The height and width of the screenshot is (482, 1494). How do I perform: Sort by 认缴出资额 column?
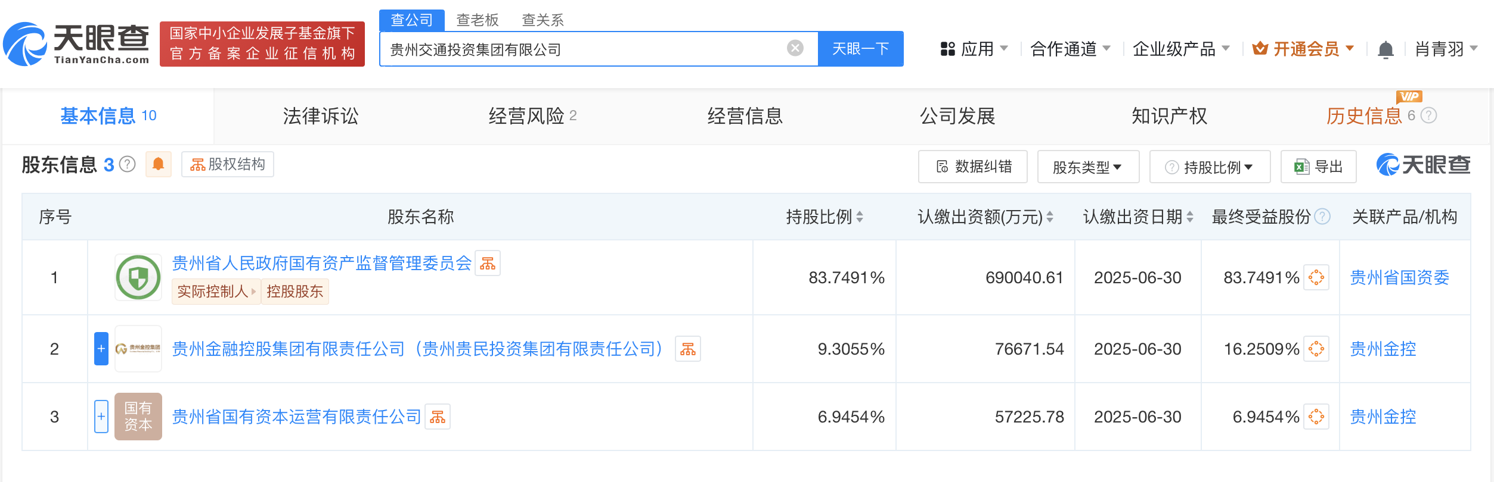pos(1050,217)
